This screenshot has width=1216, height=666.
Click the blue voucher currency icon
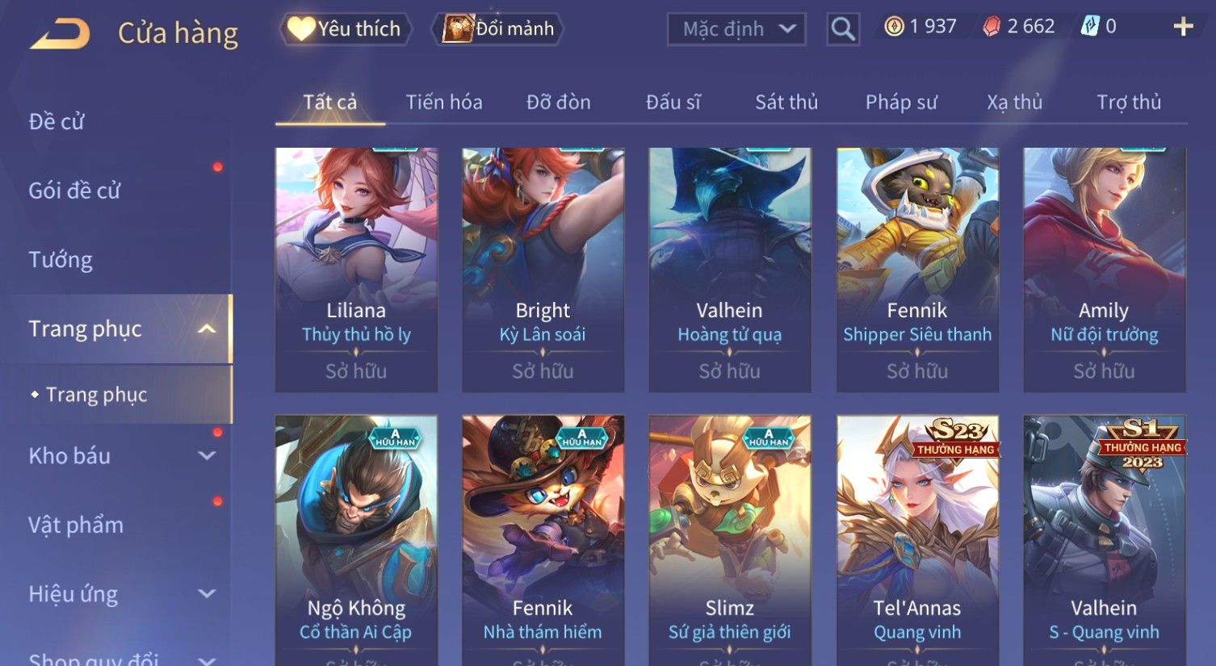(x=1090, y=27)
